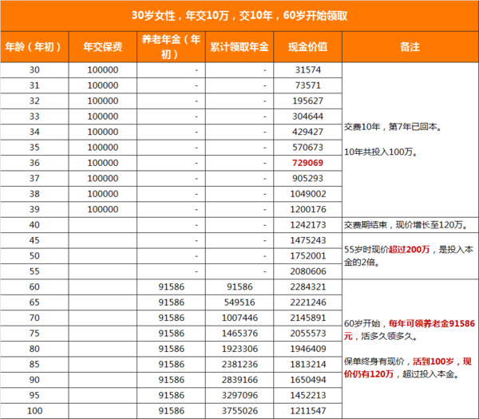Viewport: 479px width, 419px height.
Task: Click cumulative annuity cell '2381236'
Action: point(239,365)
